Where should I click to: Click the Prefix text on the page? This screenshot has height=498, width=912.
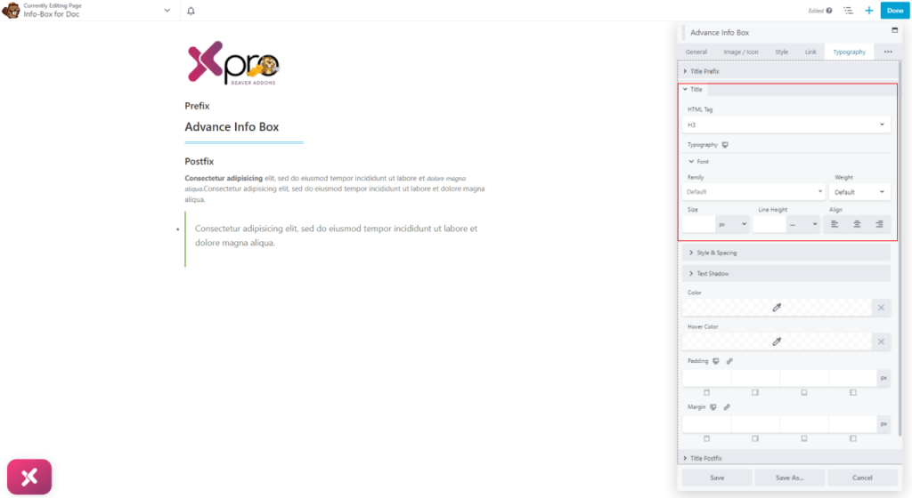[x=197, y=106]
